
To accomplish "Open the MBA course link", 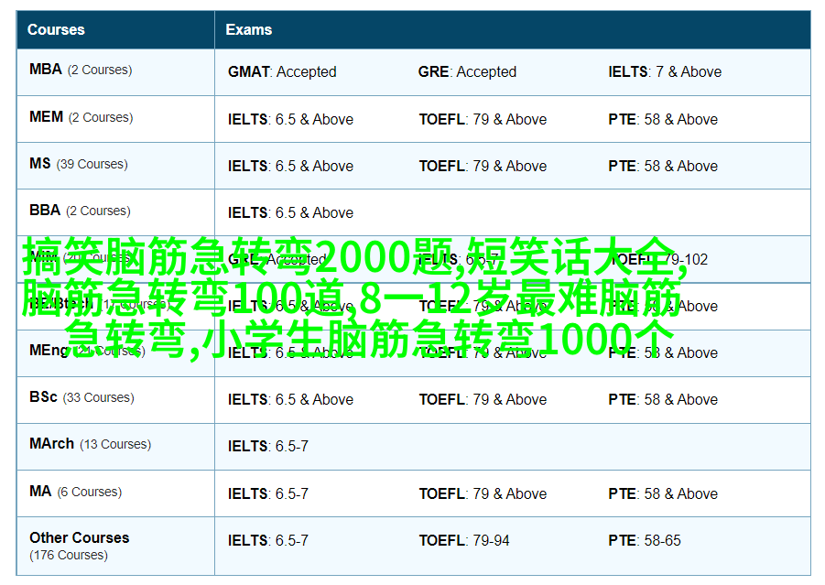I will [46, 70].
